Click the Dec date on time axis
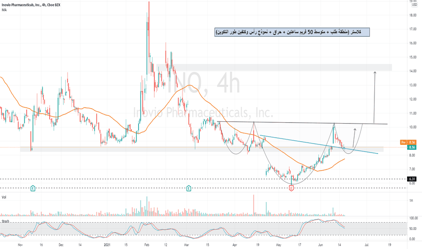The height and width of the screenshot is (249, 422). tap(61, 245)
